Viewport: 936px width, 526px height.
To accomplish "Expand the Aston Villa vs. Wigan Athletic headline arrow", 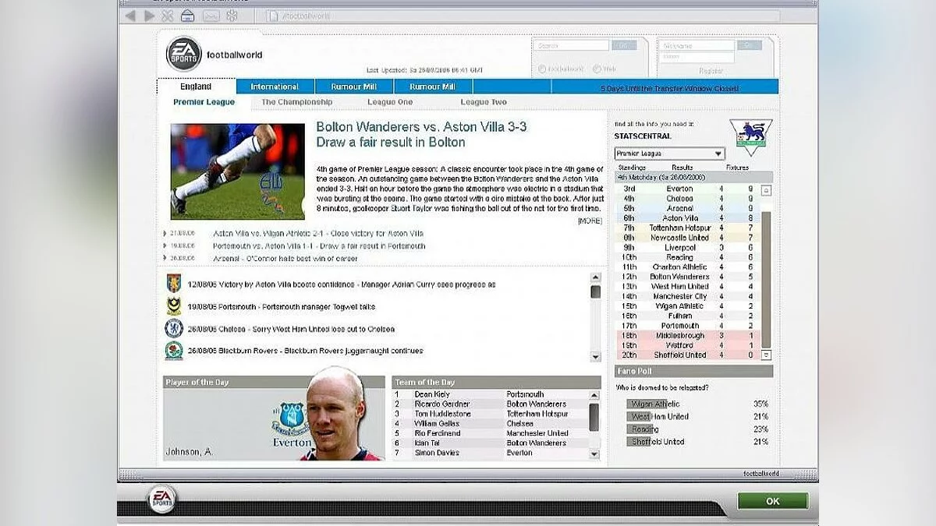I will pyautogui.click(x=165, y=234).
